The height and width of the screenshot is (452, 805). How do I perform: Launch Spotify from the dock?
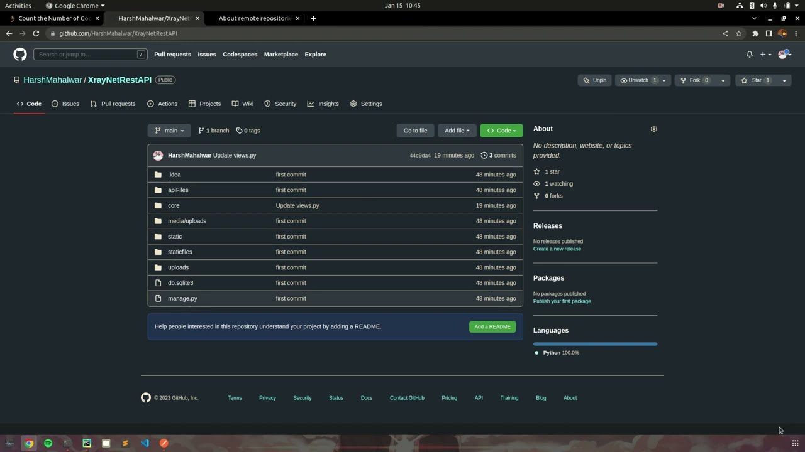48,443
